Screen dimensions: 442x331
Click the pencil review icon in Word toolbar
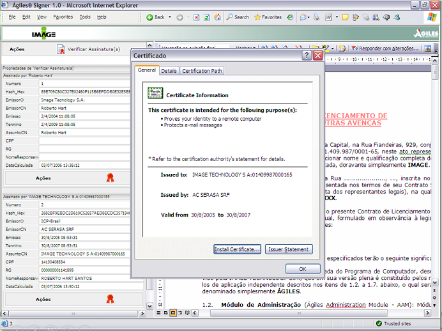[x=342, y=49]
